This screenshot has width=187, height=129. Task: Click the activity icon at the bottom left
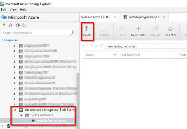[8, 126]
